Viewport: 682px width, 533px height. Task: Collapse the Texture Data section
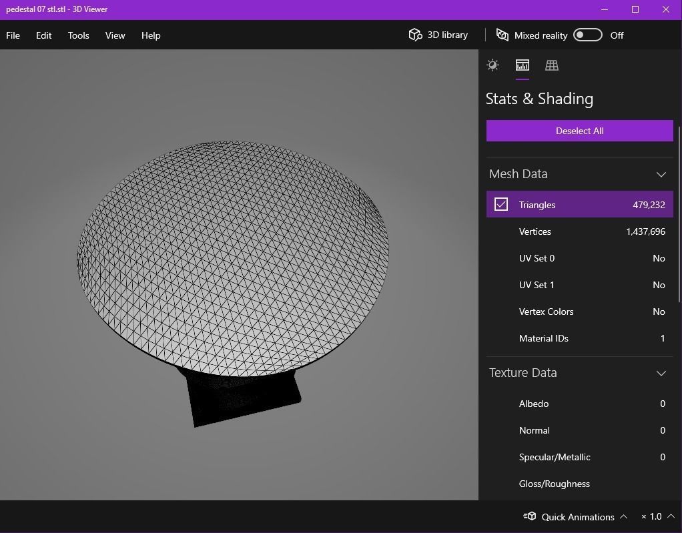pos(661,373)
